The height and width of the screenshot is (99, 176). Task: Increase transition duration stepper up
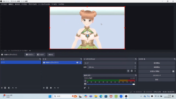click(135, 66)
